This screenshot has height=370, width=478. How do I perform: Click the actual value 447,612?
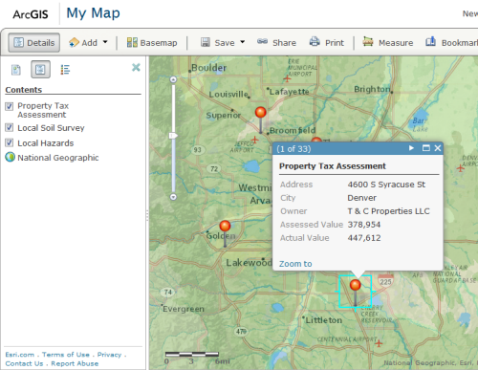click(x=364, y=238)
